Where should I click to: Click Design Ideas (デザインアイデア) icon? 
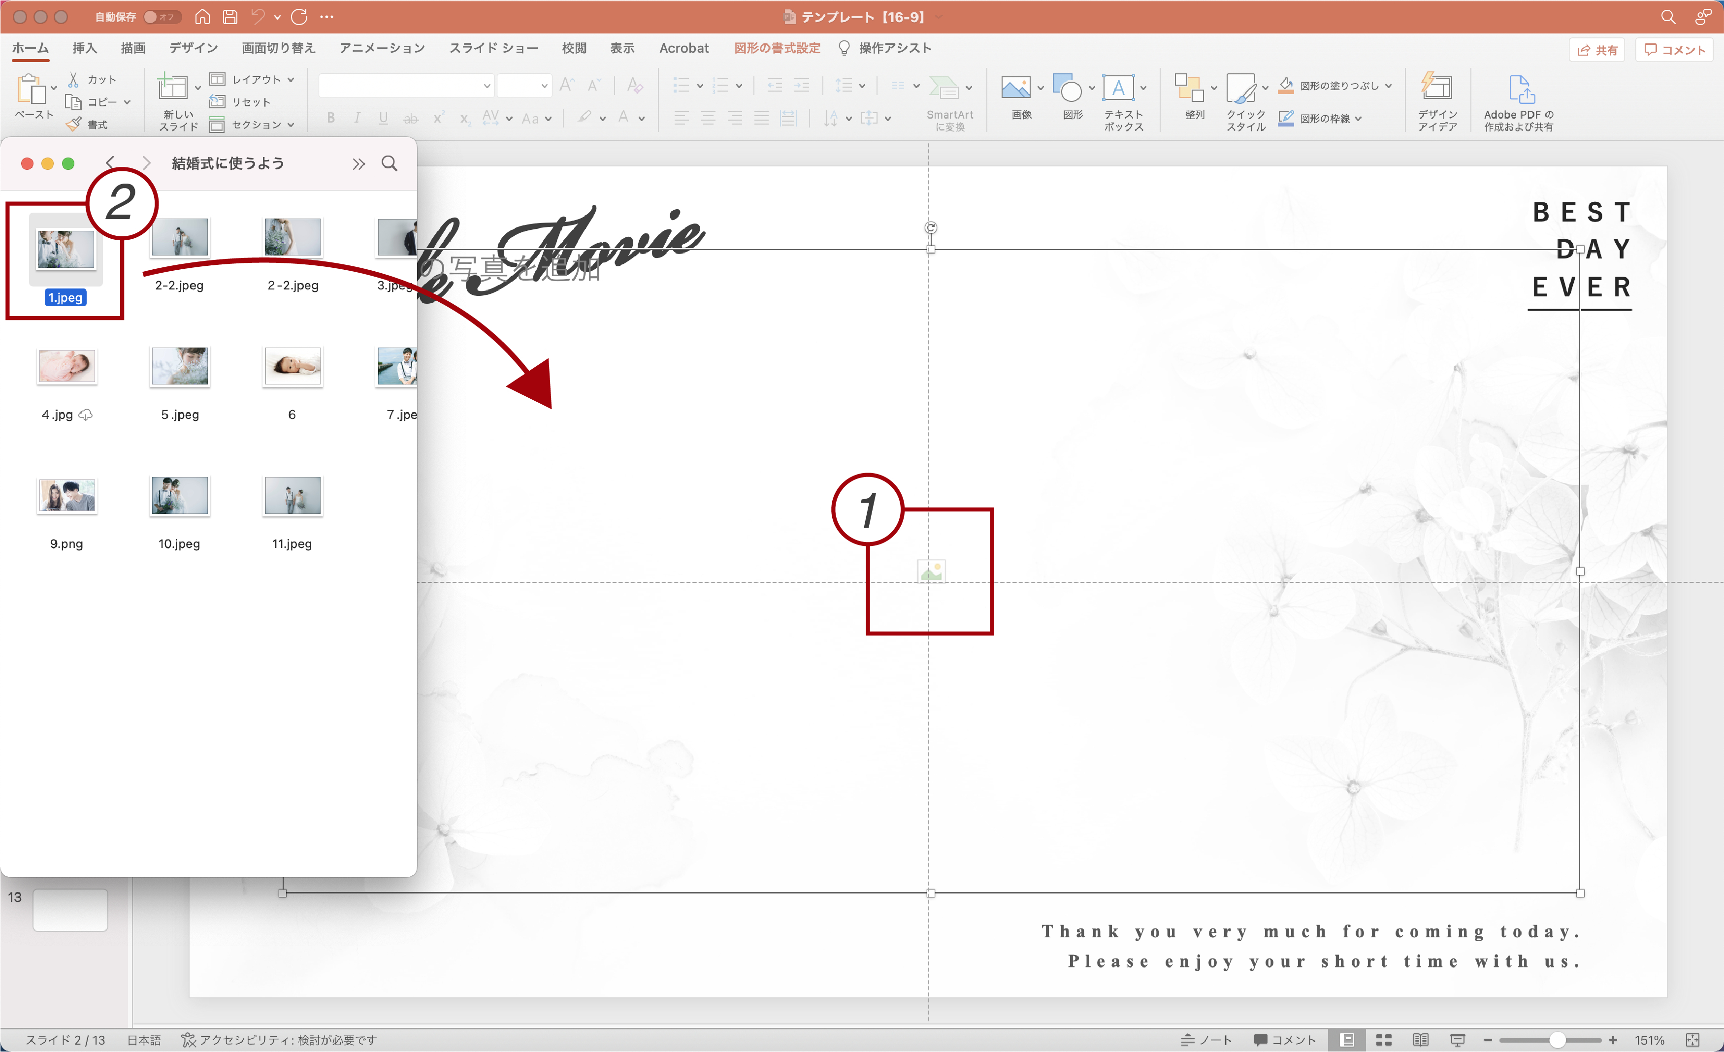[x=1437, y=87]
